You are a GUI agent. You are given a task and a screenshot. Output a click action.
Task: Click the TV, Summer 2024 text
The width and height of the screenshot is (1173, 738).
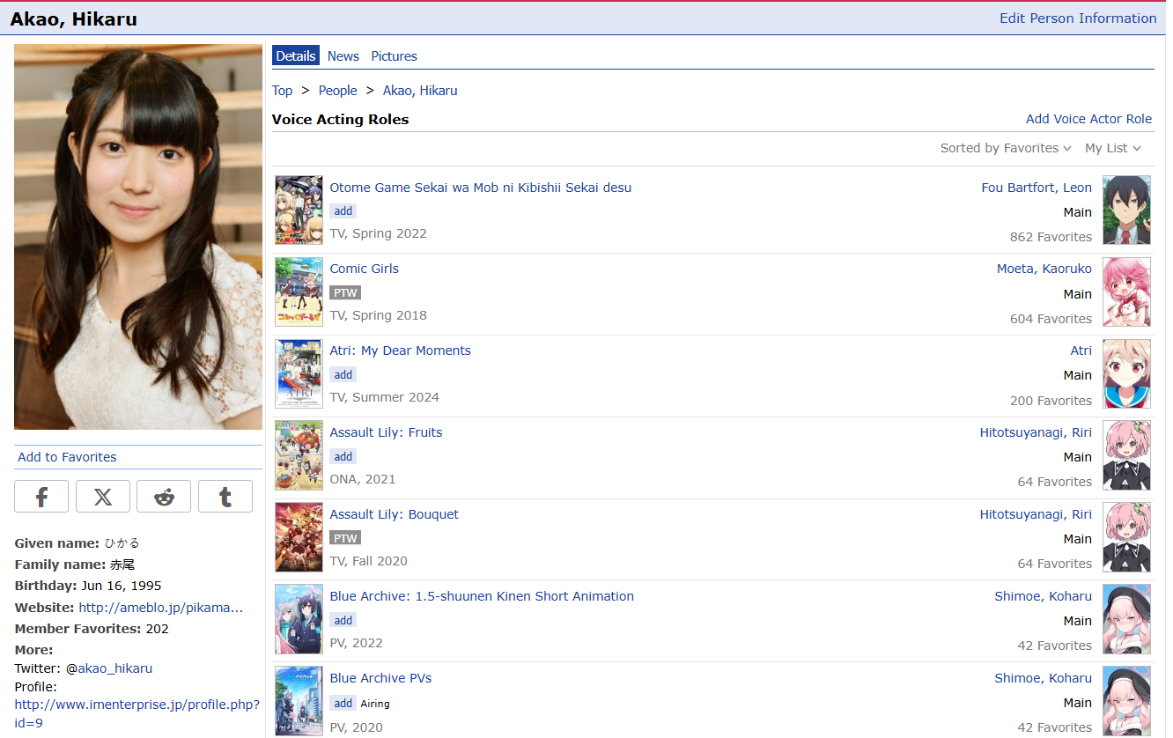coord(385,397)
